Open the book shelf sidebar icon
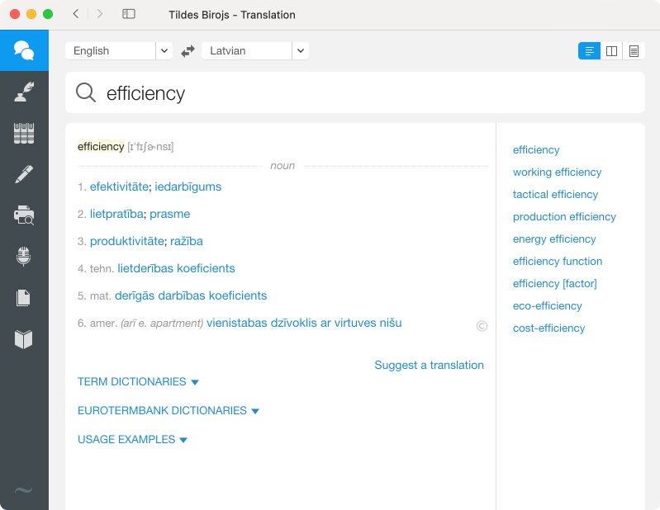Screen dimensions: 660x510 (x=24, y=133)
